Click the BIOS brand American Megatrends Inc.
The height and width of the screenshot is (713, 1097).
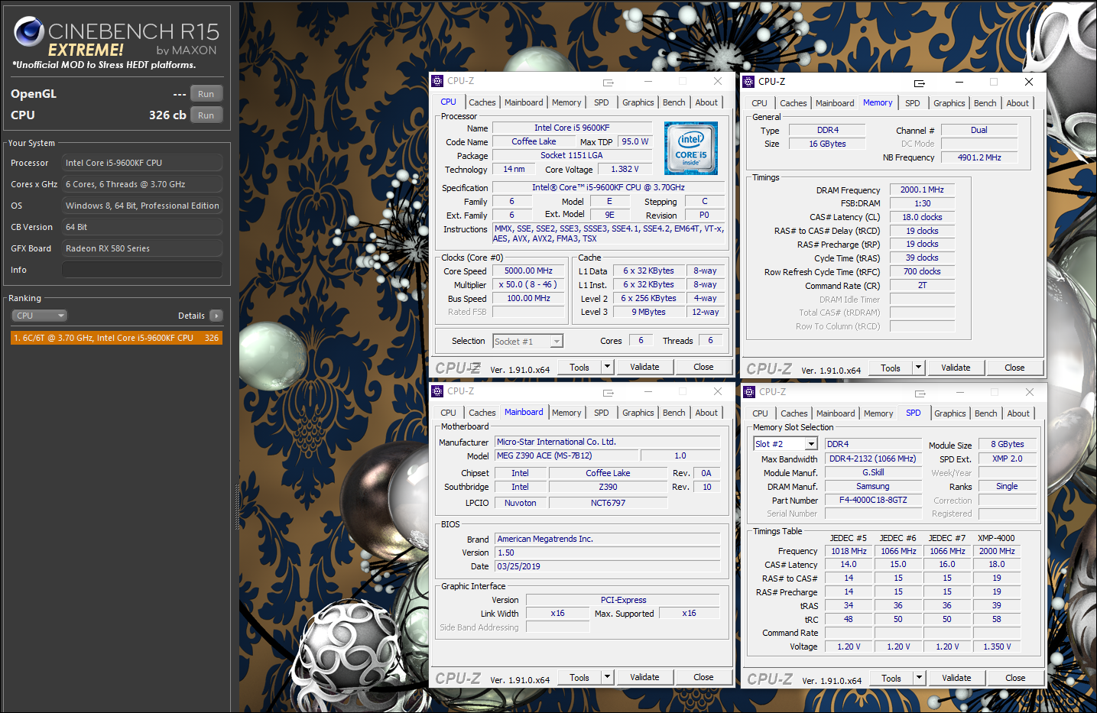coord(608,539)
